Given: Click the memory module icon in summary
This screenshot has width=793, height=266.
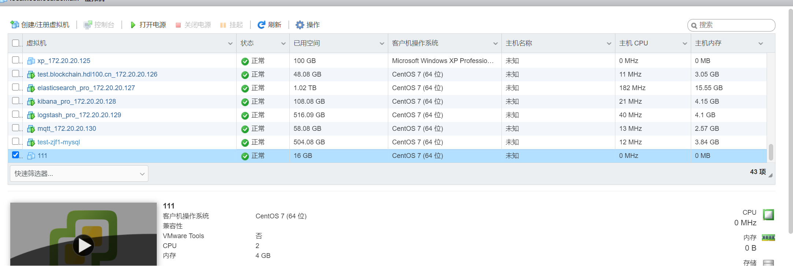Looking at the screenshot, I should tap(768, 238).
